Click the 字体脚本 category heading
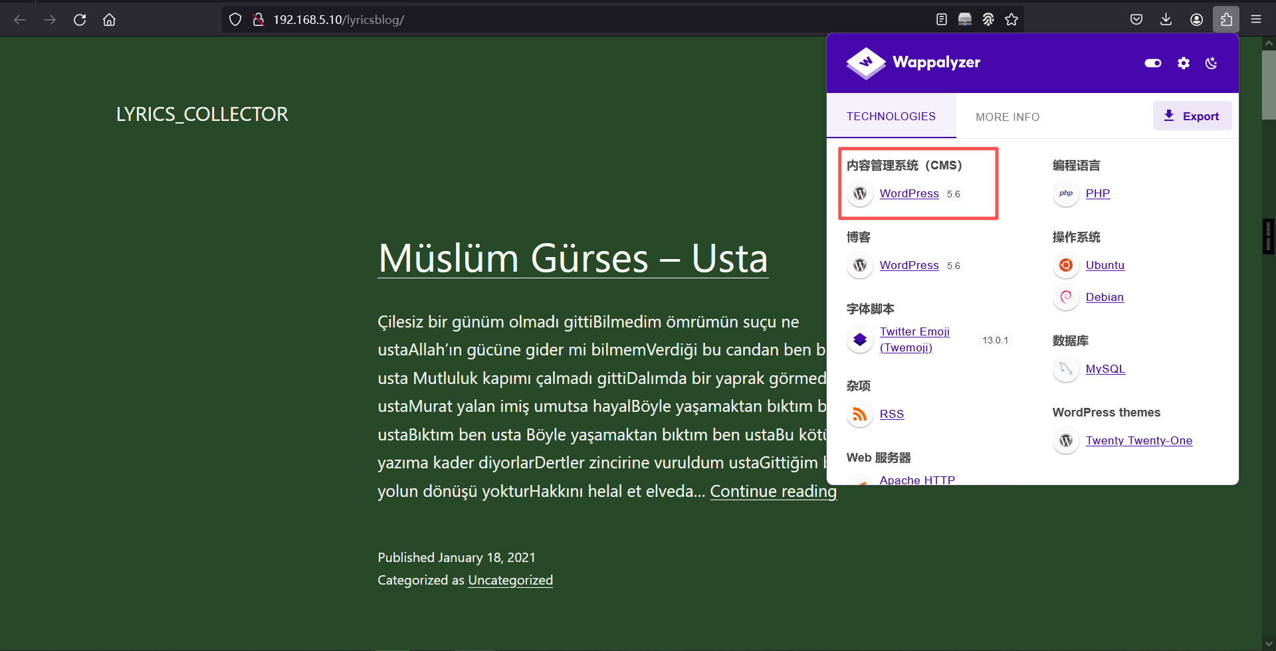 870,309
